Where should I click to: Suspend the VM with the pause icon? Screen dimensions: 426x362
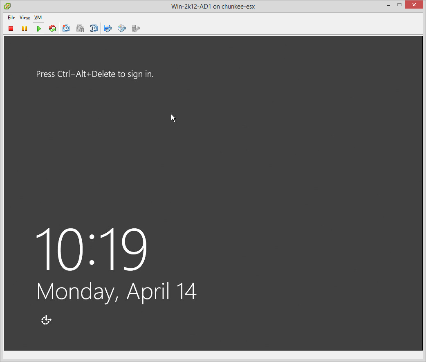click(25, 28)
